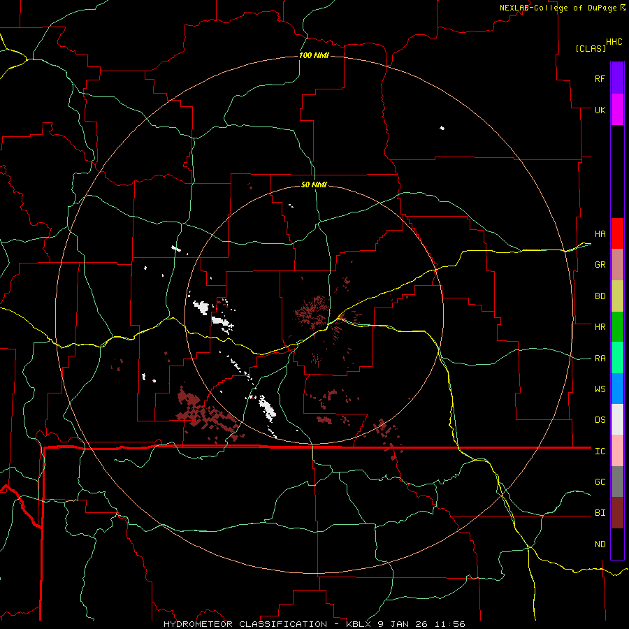Click the BI brown legend swatch
Viewport: 629px width, 629px height.
pyautogui.click(x=617, y=513)
